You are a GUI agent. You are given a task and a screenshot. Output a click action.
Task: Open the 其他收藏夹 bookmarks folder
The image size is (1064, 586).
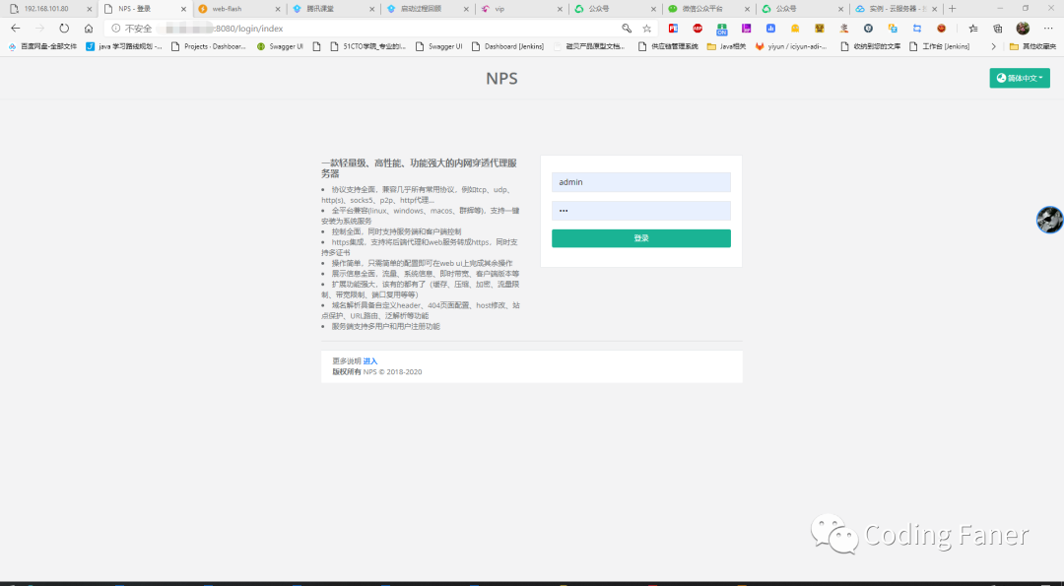tap(1032, 47)
